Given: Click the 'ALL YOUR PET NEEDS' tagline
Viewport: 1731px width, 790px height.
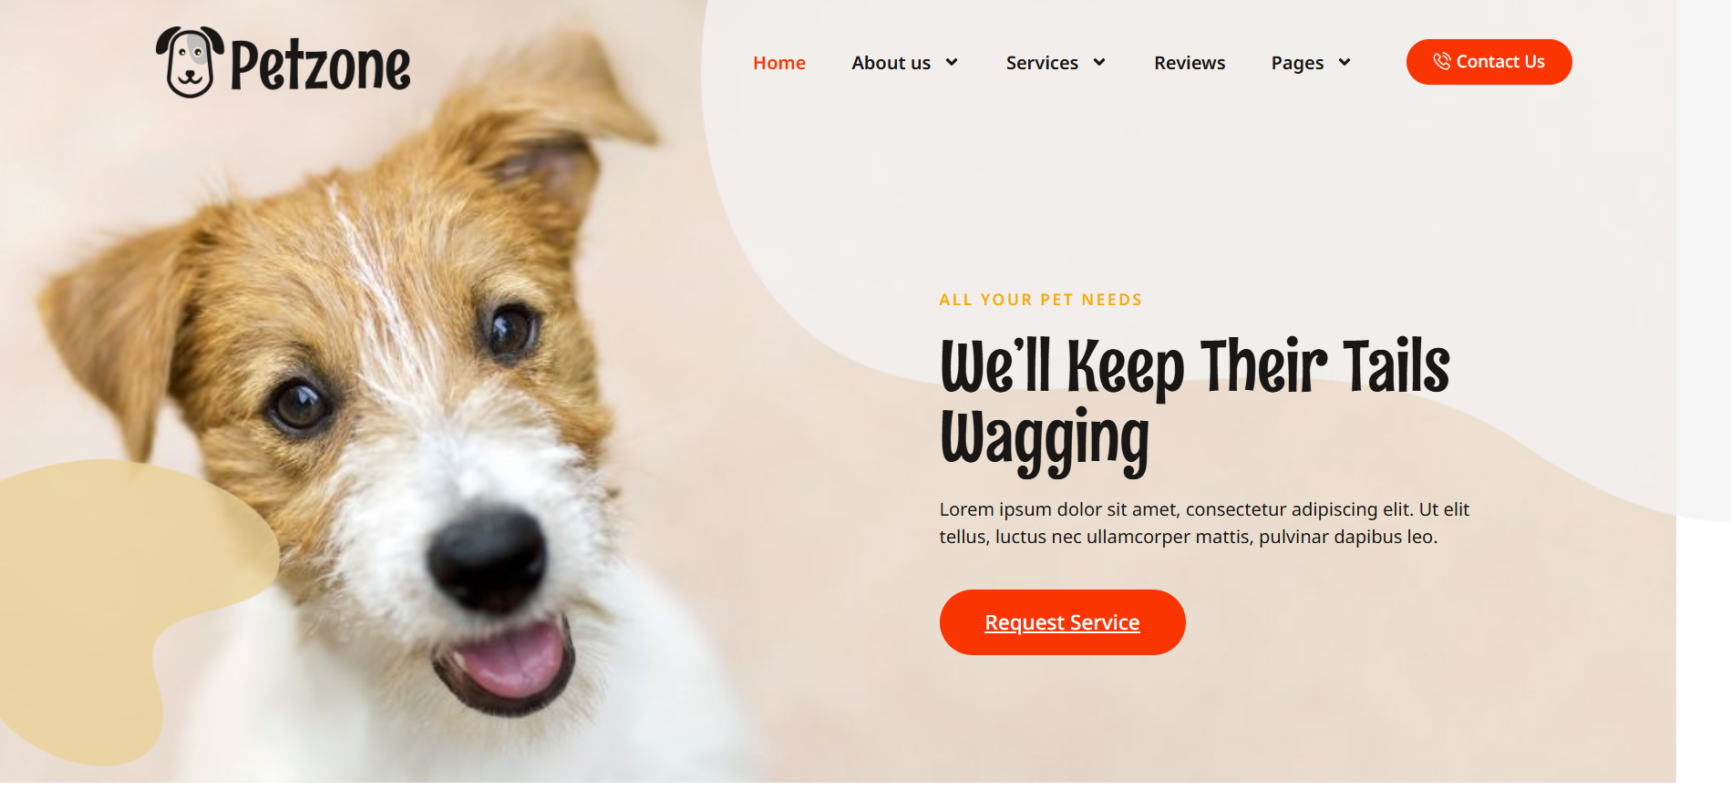Looking at the screenshot, I should [x=1040, y=300].
